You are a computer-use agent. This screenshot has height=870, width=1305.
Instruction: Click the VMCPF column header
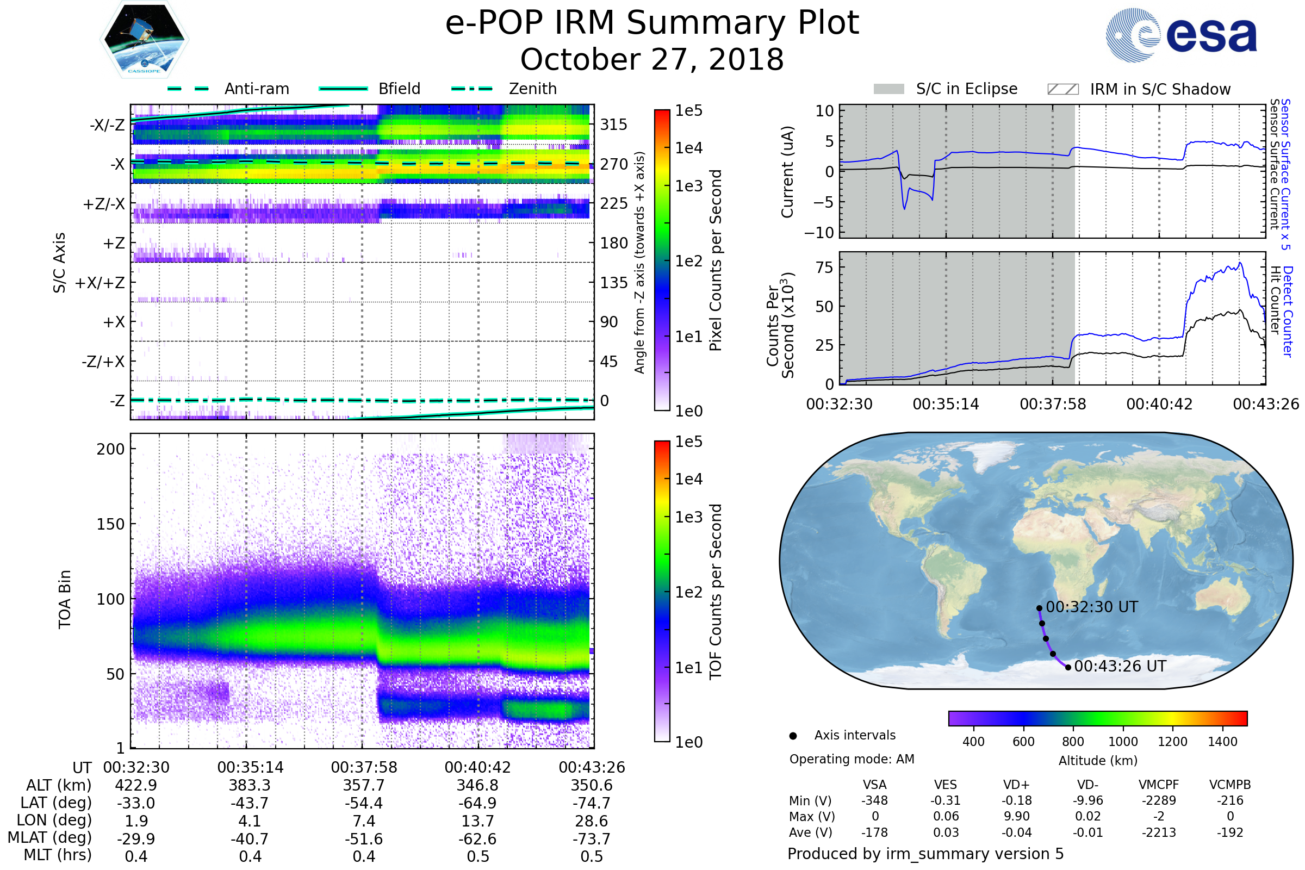click(1159, 785)
